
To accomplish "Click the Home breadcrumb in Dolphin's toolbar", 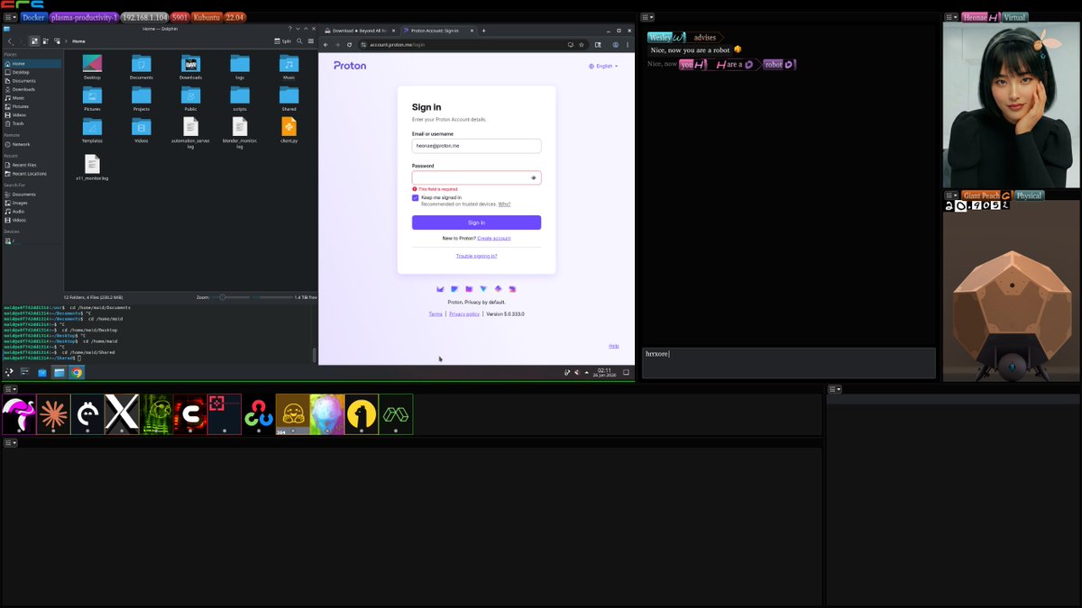I will coord(78,41).
